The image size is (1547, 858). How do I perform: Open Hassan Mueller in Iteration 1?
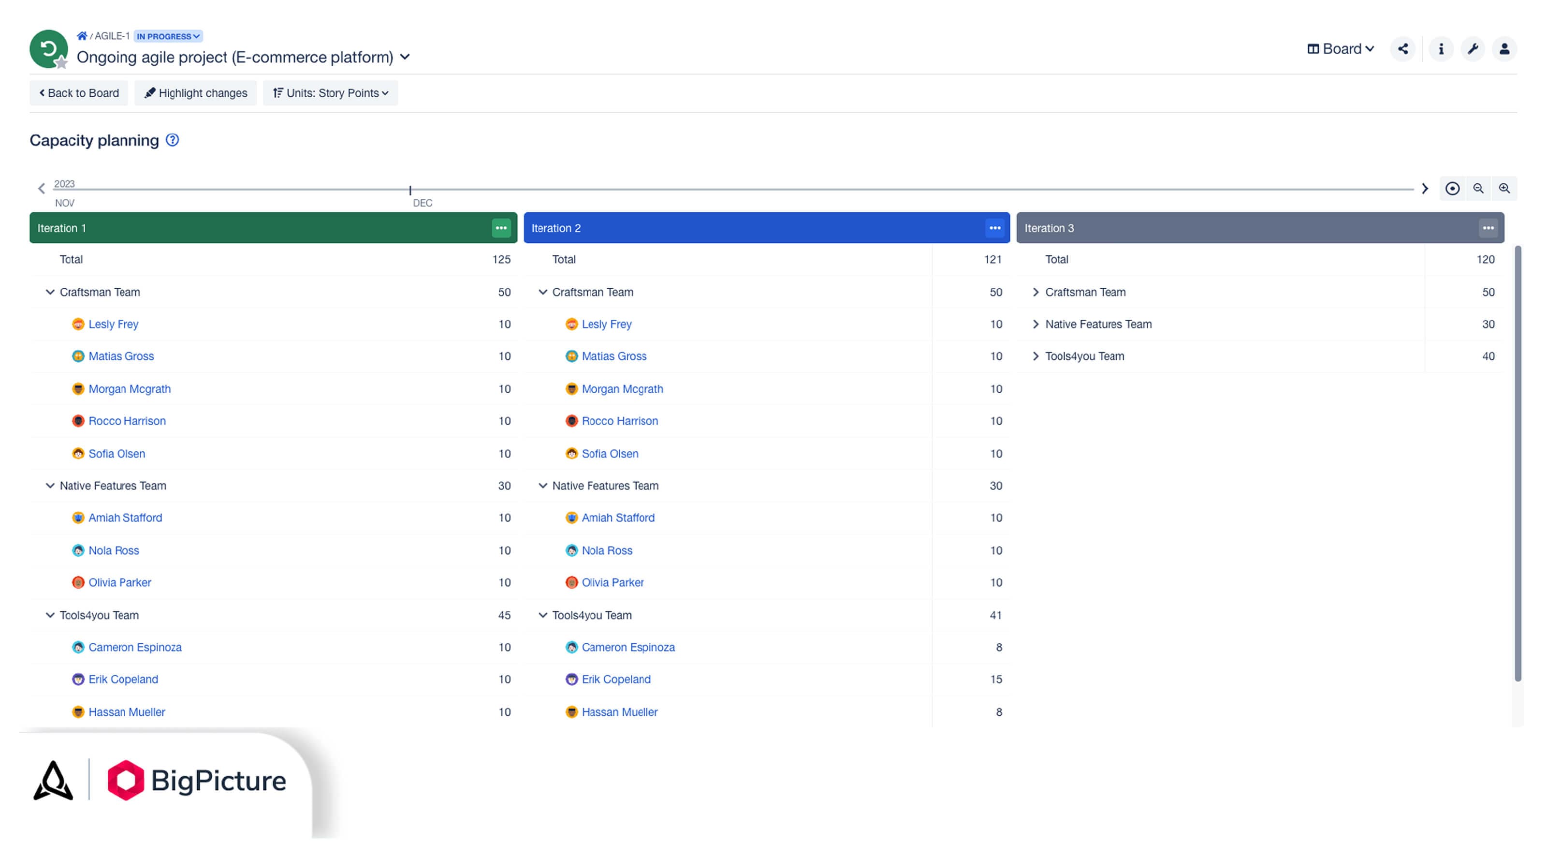click(127, 712)
